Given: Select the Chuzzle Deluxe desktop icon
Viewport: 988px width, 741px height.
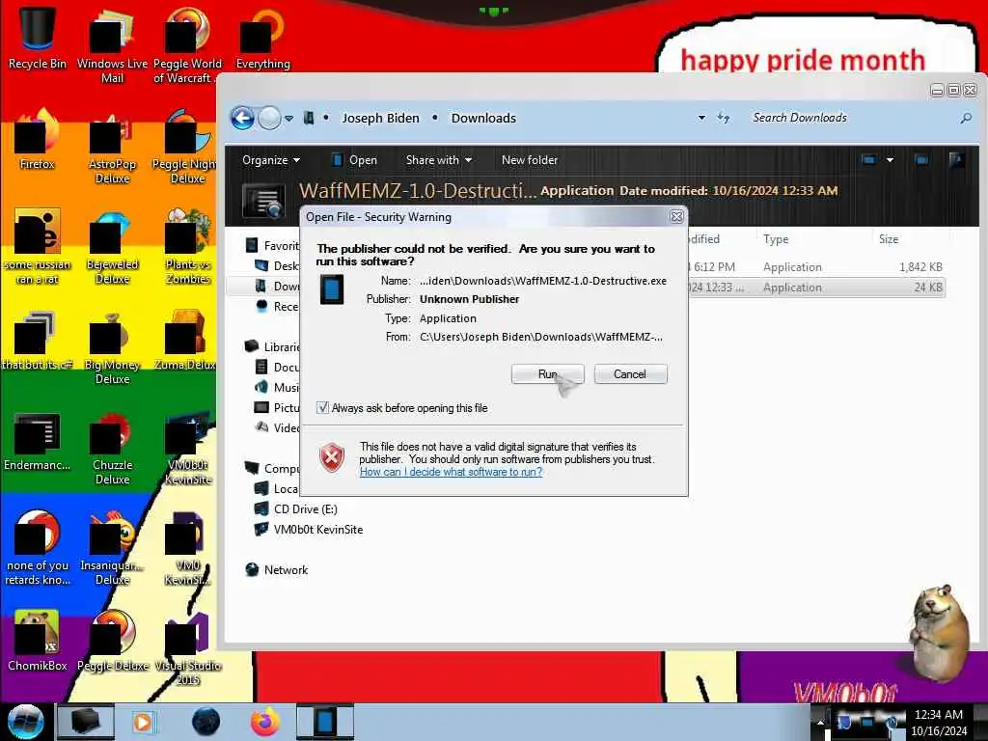Looking at the screenshot, I should coord(112,448).
